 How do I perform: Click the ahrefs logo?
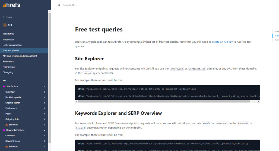pyautogui.click(x=12, y=5)
